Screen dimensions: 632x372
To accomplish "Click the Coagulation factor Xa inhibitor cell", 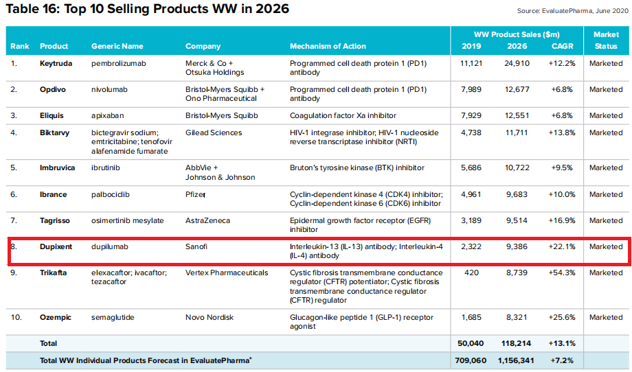I will [343, 115].
